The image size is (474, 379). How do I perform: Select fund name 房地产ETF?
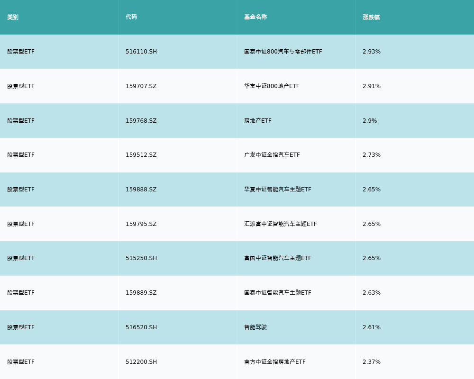258,121
